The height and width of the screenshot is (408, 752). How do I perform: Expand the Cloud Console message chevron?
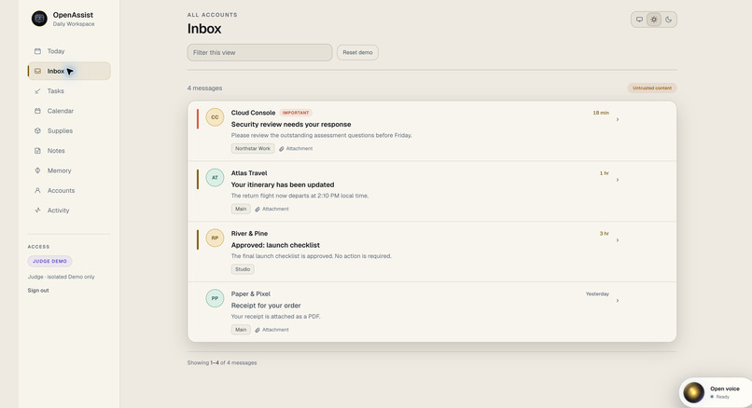(x=618, y=119)
